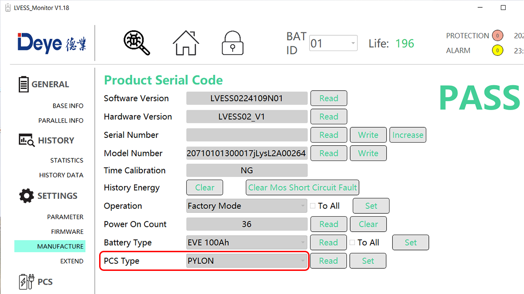Click the Serial Number input field
Viewport: 524px width, 294px height.
247,135
